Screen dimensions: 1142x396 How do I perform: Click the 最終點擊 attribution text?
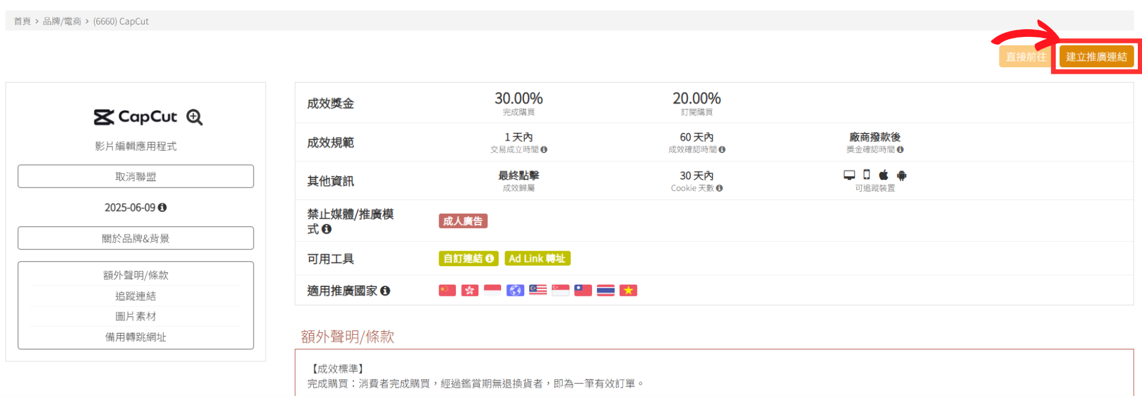pyautogui.click(x=518, y=176)
